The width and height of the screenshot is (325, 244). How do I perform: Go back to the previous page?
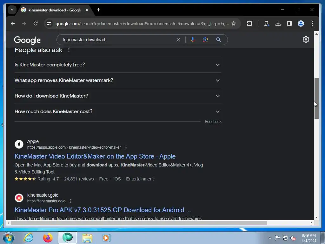(13, 24)
